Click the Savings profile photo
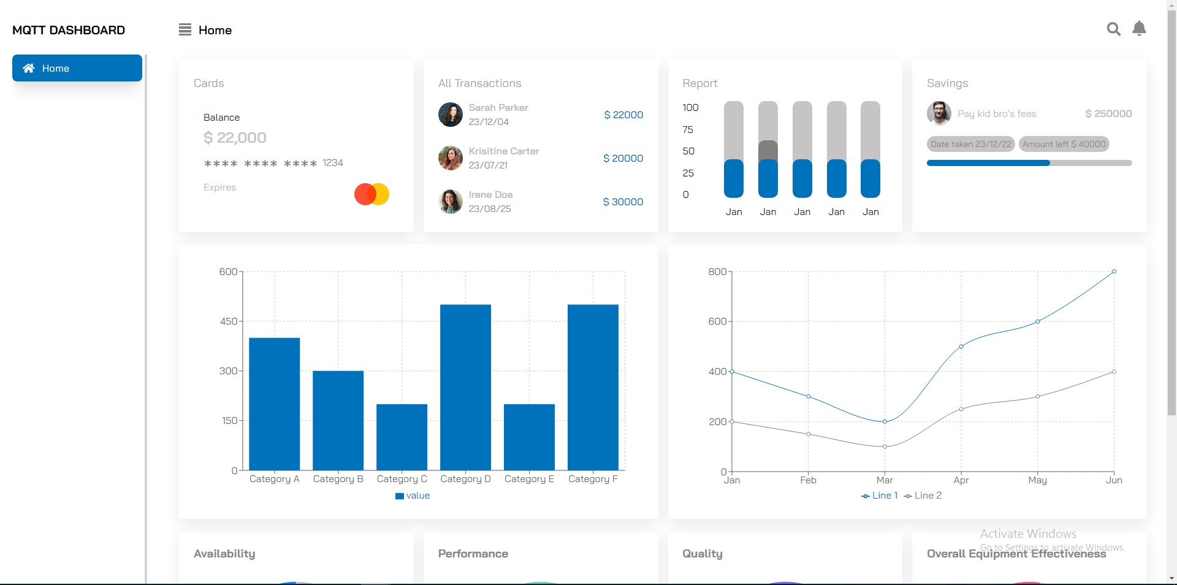The width and height of the screenshot is (1177, 585). tap(939, 113)
